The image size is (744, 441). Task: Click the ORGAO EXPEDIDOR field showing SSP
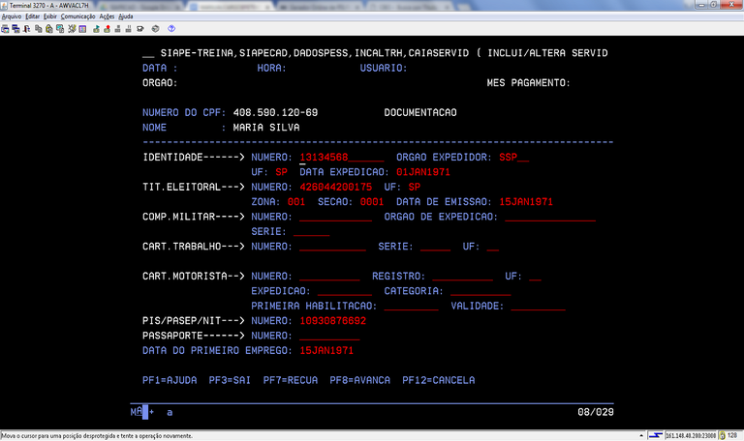click(513, 157)
